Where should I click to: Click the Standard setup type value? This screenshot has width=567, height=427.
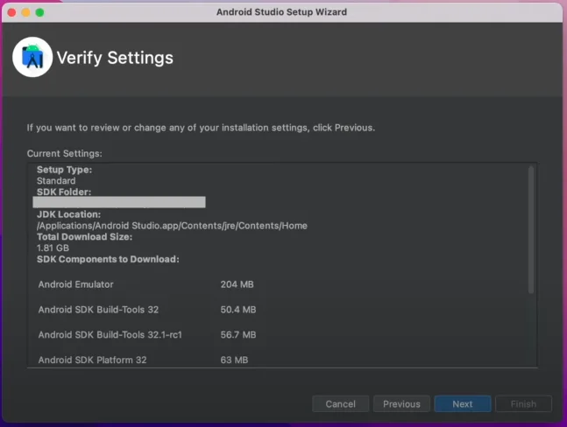[x=56, y=180]
